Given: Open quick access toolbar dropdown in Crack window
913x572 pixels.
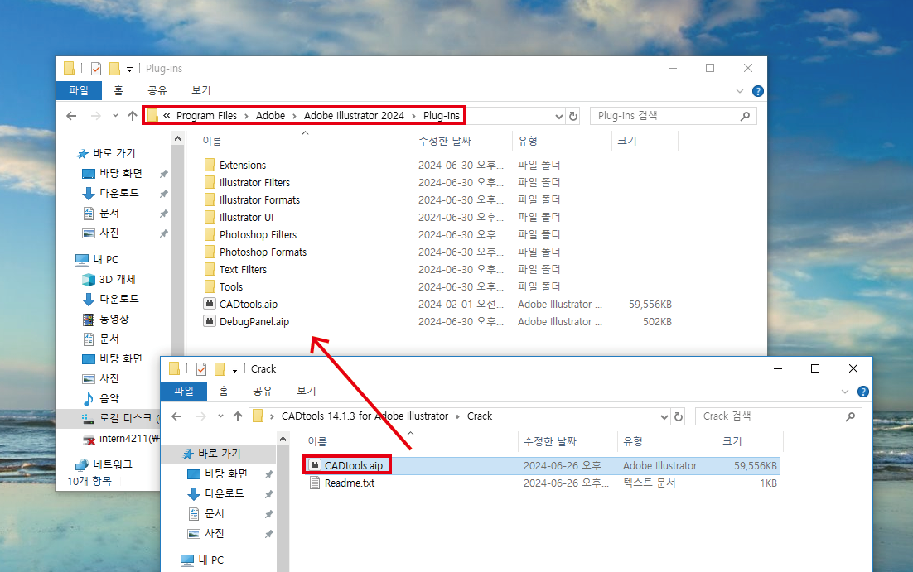Looking at the screenshot, I should coord(234,369).
